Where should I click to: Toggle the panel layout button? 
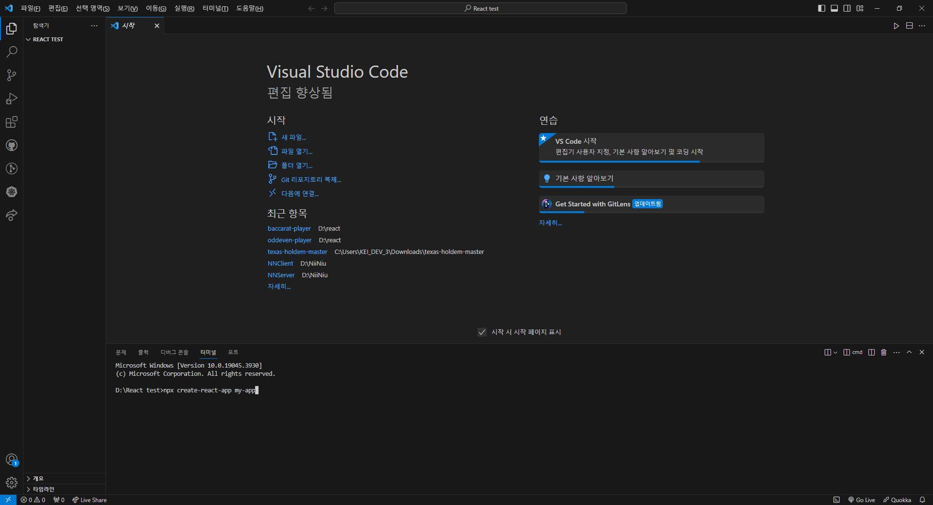pyautogui.click(x=834, y=8)
